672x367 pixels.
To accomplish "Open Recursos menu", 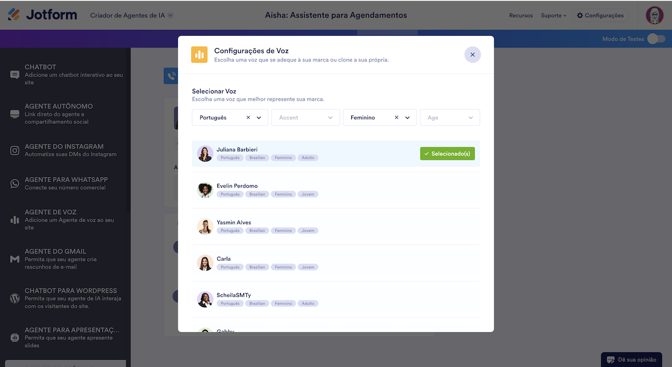I will pos(521,15).
